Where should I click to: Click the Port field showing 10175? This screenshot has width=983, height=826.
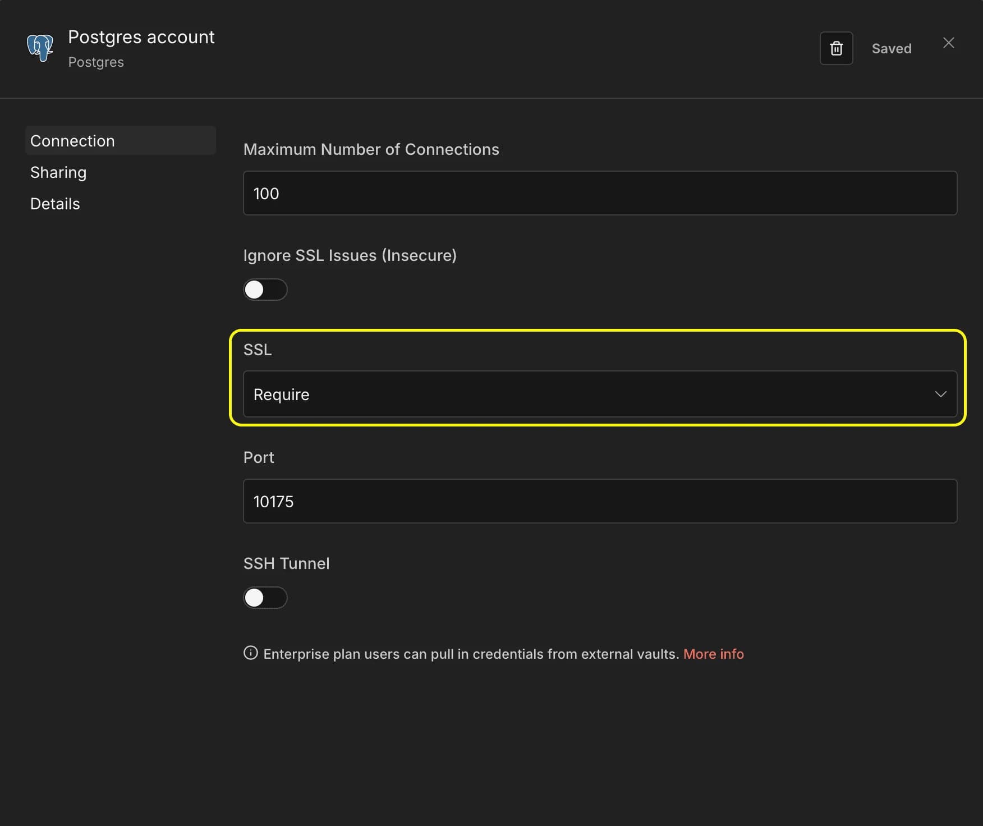[600, 501]
